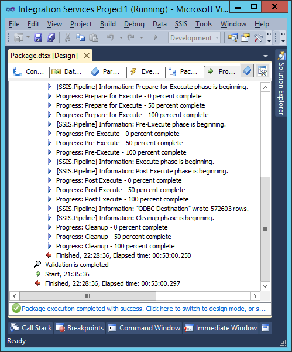This screenshot has height=352, width=292.
Task: Switch to the Event Handlers tab
Action: pos(145,71)
